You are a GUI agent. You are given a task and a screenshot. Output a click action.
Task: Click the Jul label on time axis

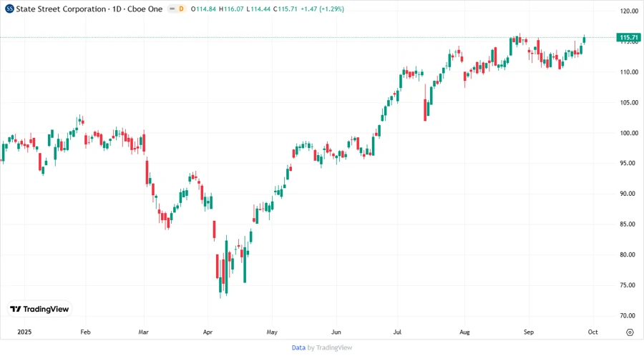(397, 332)
